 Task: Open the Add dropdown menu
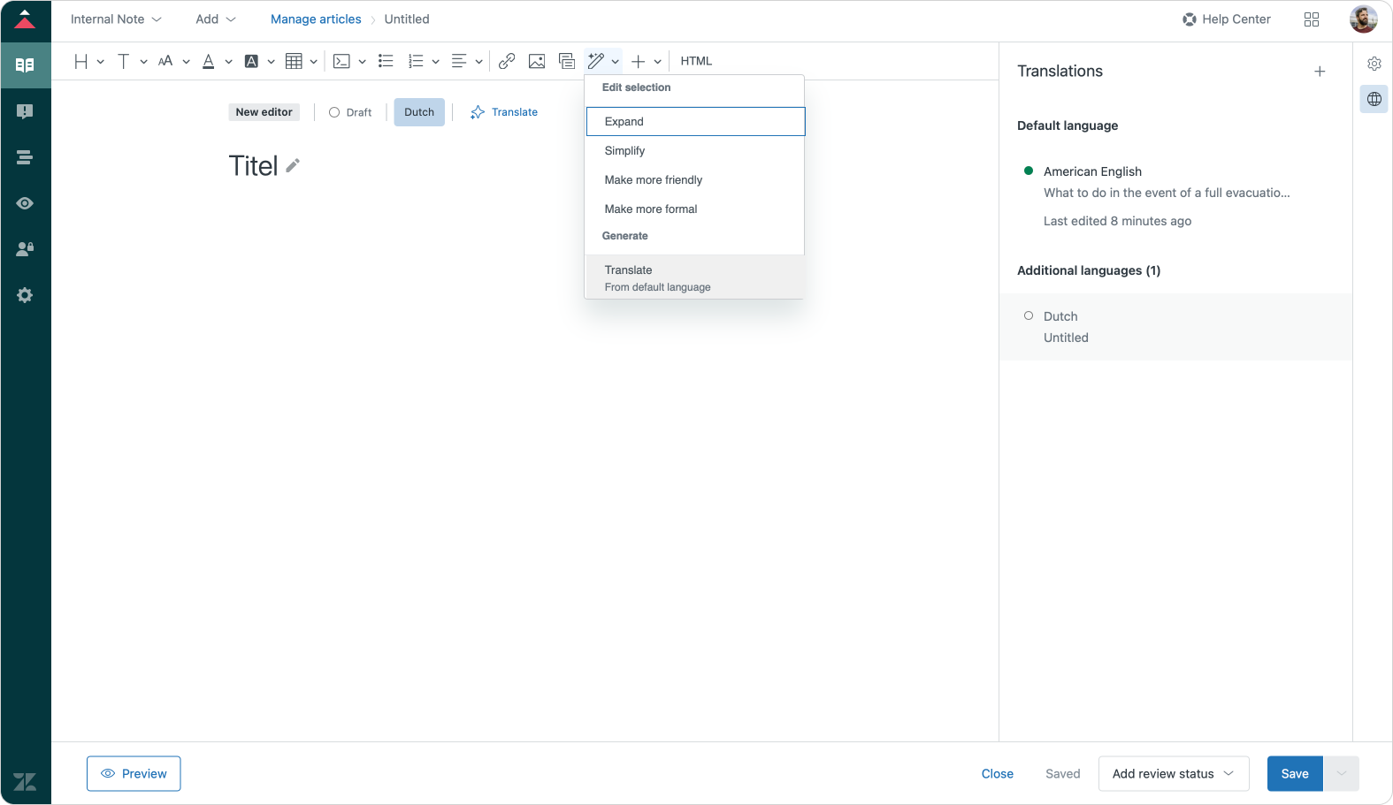pos(216,19)
